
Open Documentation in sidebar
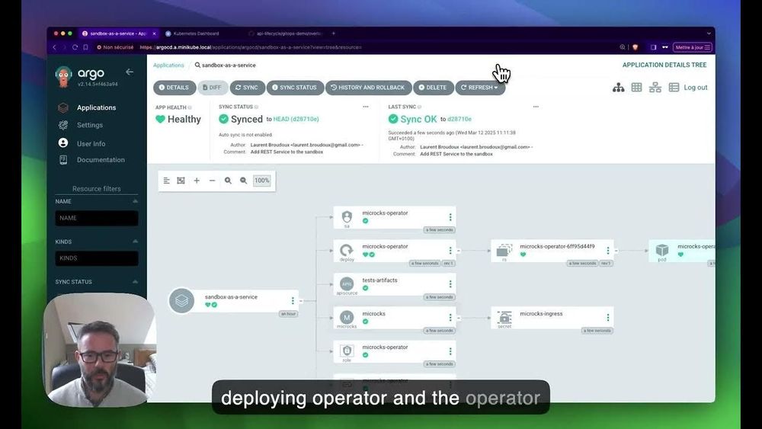point(101,160)
